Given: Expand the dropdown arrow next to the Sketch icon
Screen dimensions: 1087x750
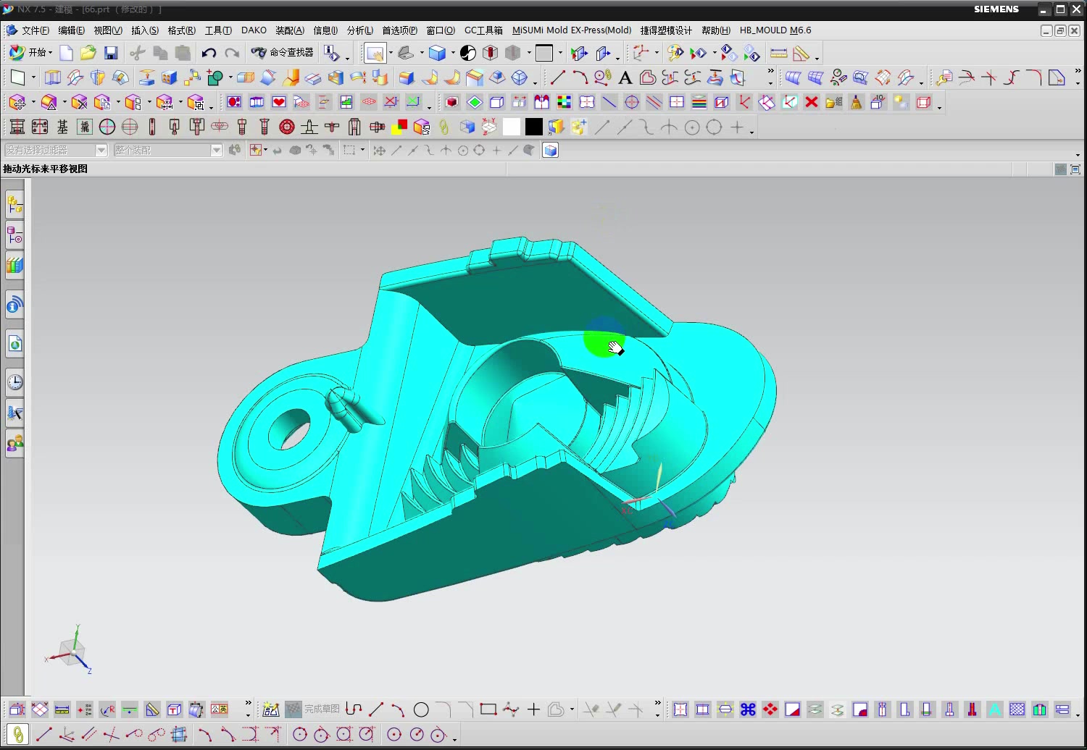Looking at the screenshot, I should point(33,77).
